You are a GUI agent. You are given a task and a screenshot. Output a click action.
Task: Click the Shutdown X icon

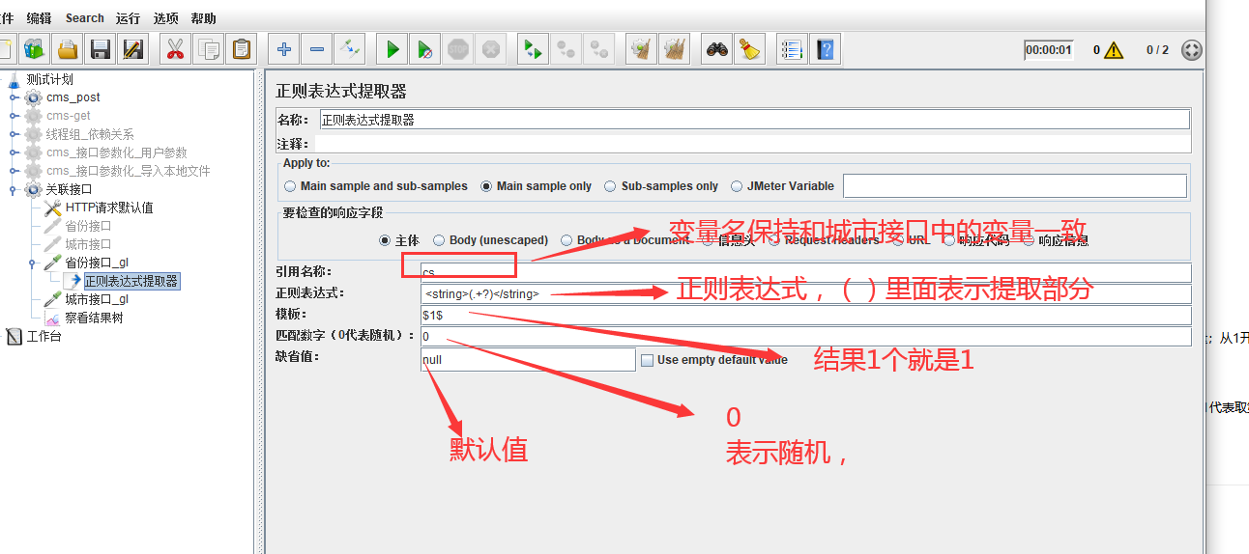[490, 49]
